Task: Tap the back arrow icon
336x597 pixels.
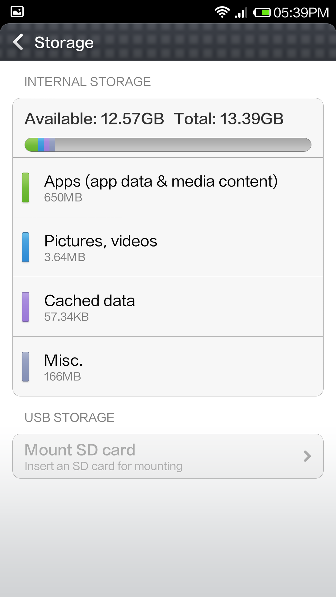Action: coord(18,42)
